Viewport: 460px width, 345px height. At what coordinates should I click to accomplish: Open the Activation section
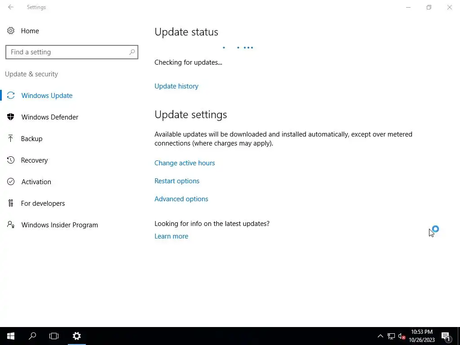(36, 181)
